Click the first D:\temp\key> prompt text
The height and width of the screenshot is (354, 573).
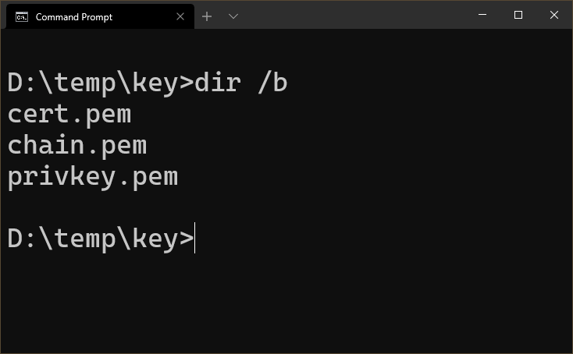pos(101,83)
